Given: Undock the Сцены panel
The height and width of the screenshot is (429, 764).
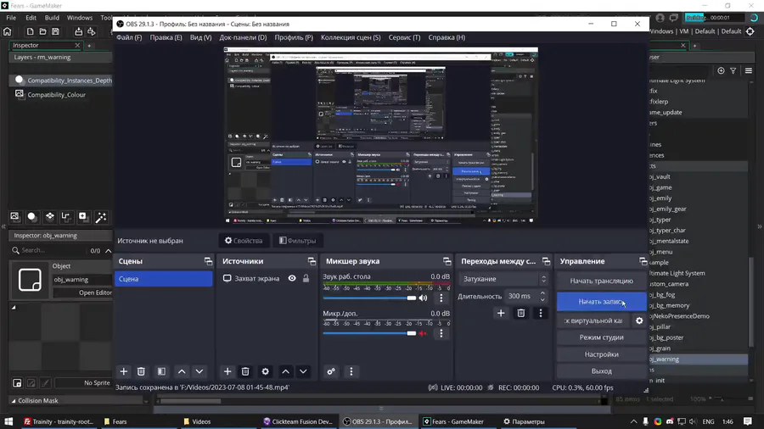Looking at the screenshot, I should pyautogui.click(x=209, y=261).
